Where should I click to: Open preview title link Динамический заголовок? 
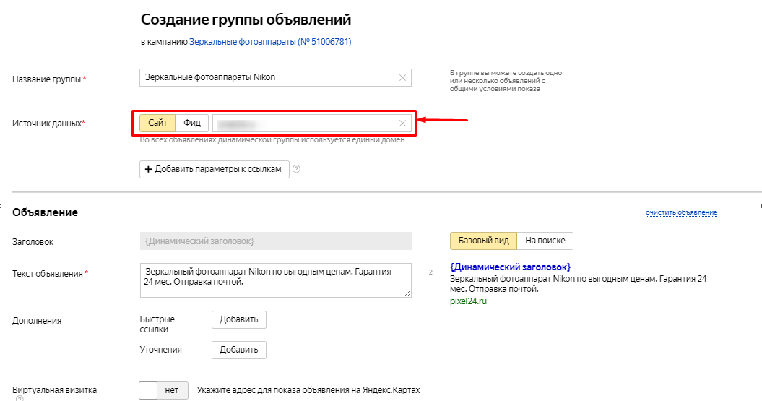tap(510, 267)
